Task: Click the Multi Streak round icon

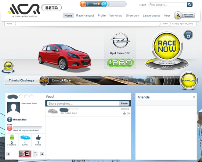Action: click(188, 35)
